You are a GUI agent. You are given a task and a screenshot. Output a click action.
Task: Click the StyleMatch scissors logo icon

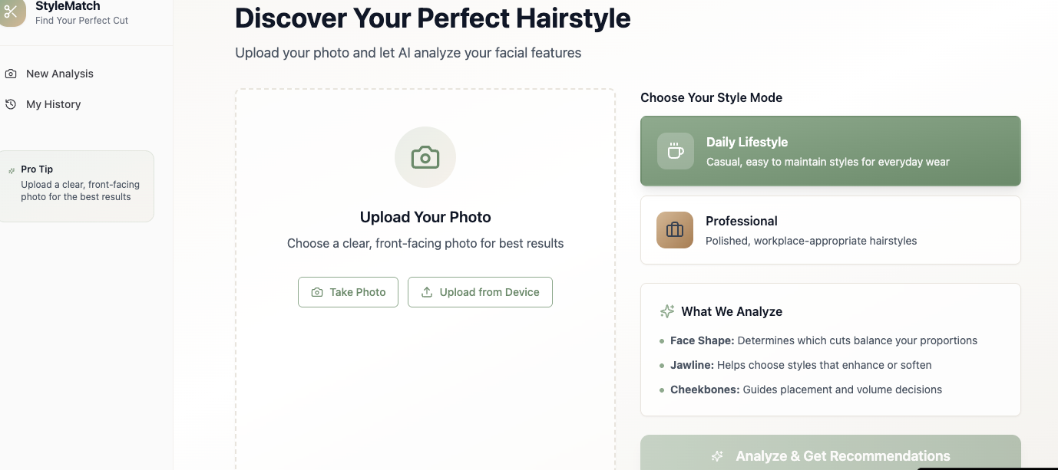[10, 12]
